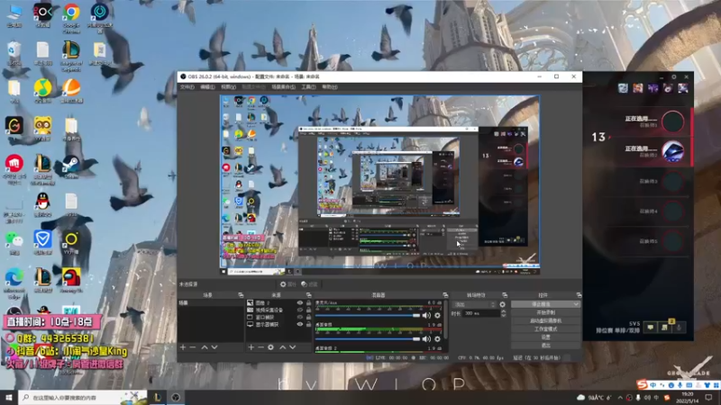Expand the 停止推流 button dropdown arrow
Screen dimensions: 721x405
pos(576,304)
